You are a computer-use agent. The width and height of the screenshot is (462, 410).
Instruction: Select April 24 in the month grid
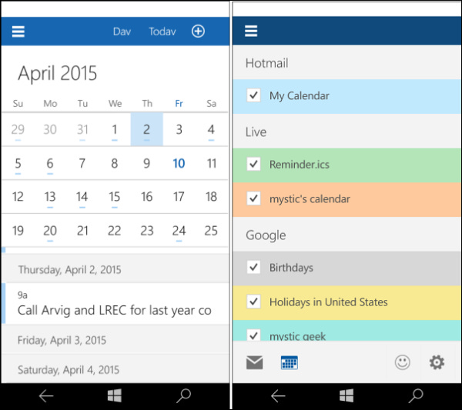tap(179, 231)
